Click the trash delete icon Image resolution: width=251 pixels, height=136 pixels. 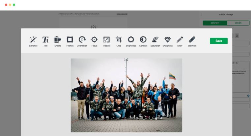pos(237,35)
